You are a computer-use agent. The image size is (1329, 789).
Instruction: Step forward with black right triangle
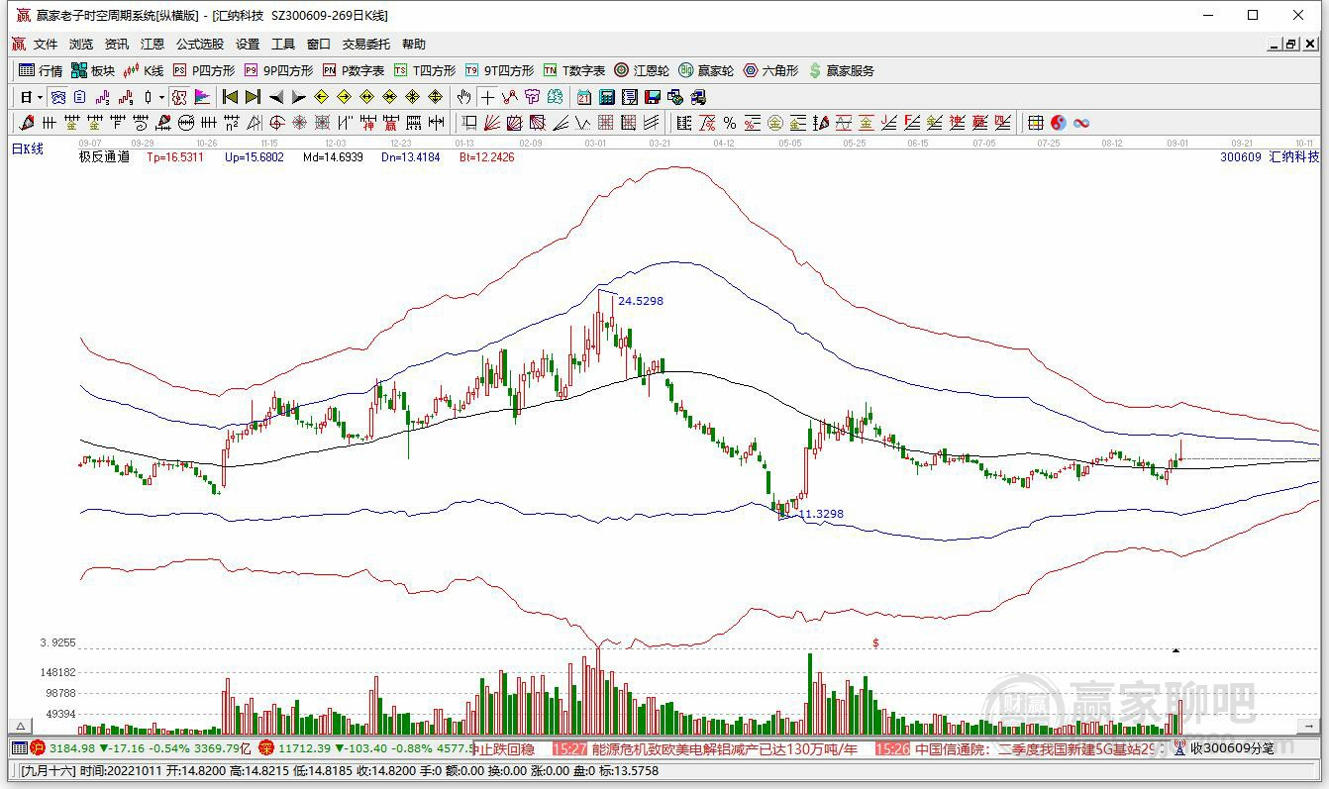pyautogui.click(x=299, y=97)
